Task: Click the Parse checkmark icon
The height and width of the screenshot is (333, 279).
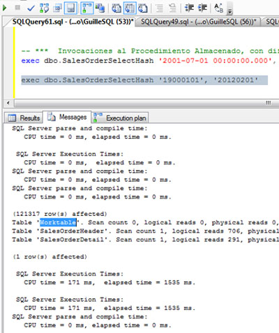Action: pyautogui.click(x=31, y=8)
